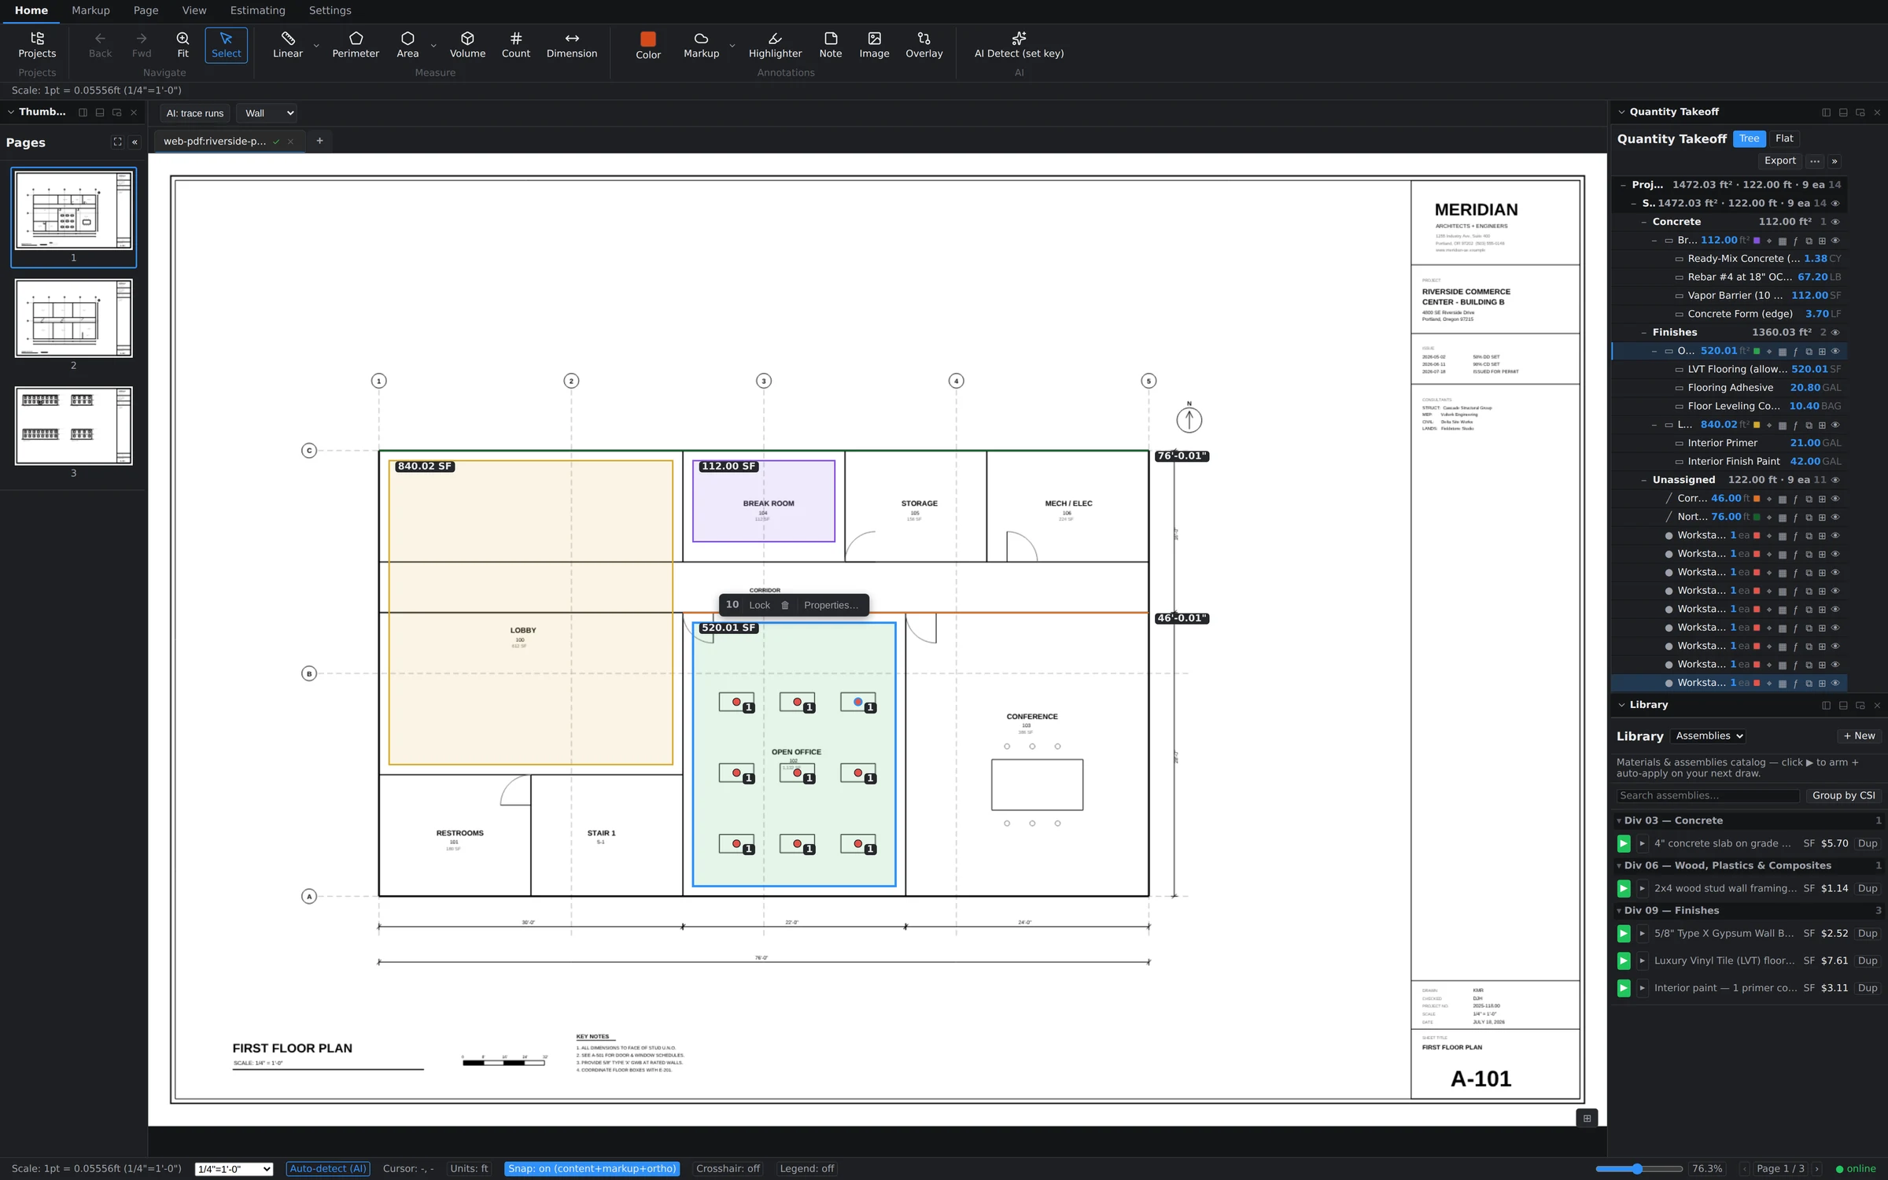The image size is (1888, 1180).
Task: Click formula icon on Br... 112.00 row
Action: point(1795,241)
